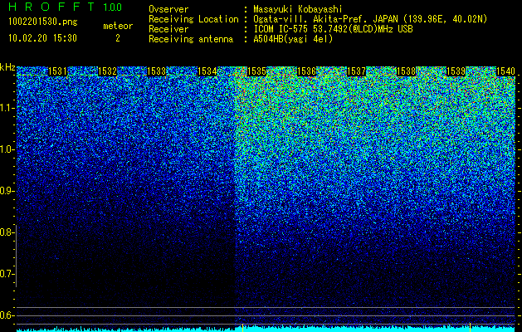This screenshot has width=522, height=332.
Task: Click the HROFFT 1.00 title text
Action: tap(66, 7)
